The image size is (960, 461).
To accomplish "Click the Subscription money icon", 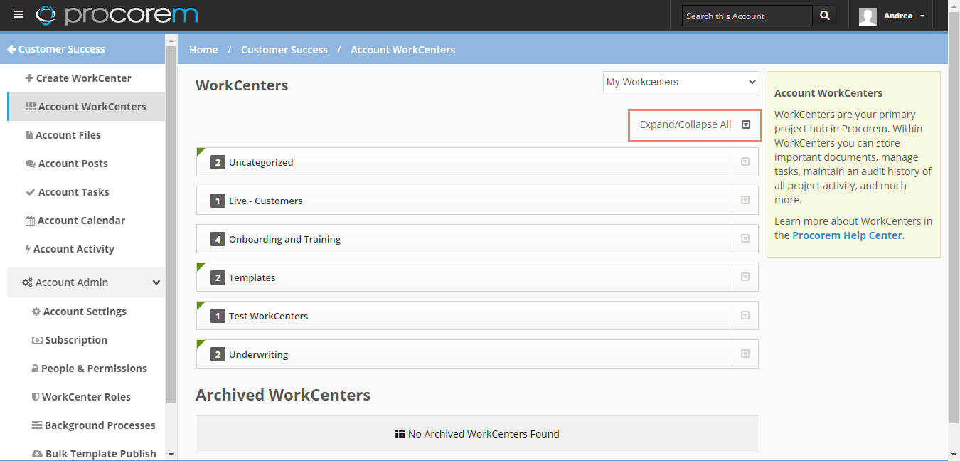I will pyautogui.click(x=37, y=340).
